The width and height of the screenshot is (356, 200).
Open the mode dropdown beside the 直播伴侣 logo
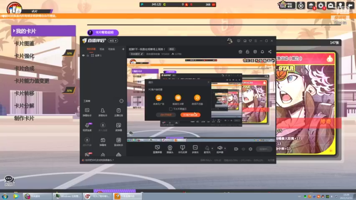coord(113,40)
